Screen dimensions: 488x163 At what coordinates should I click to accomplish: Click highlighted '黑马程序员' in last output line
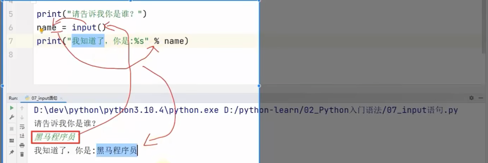tap(117, 150)
